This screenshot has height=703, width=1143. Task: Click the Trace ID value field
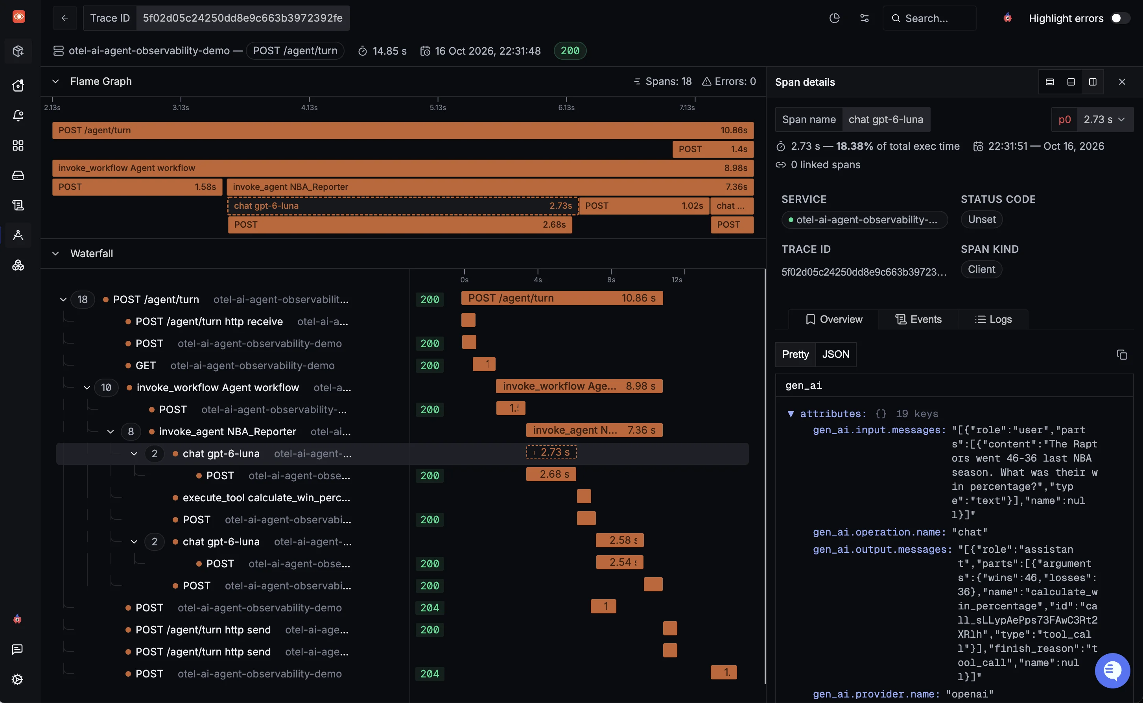pyautogui.click(x=243, y=18)
